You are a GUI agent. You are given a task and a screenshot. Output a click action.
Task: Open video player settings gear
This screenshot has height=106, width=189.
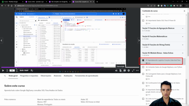coord(129,71)
